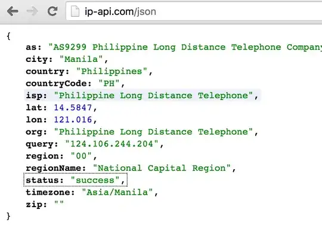
Task: Click the browser forward arrow
Action: click(32, 11)
